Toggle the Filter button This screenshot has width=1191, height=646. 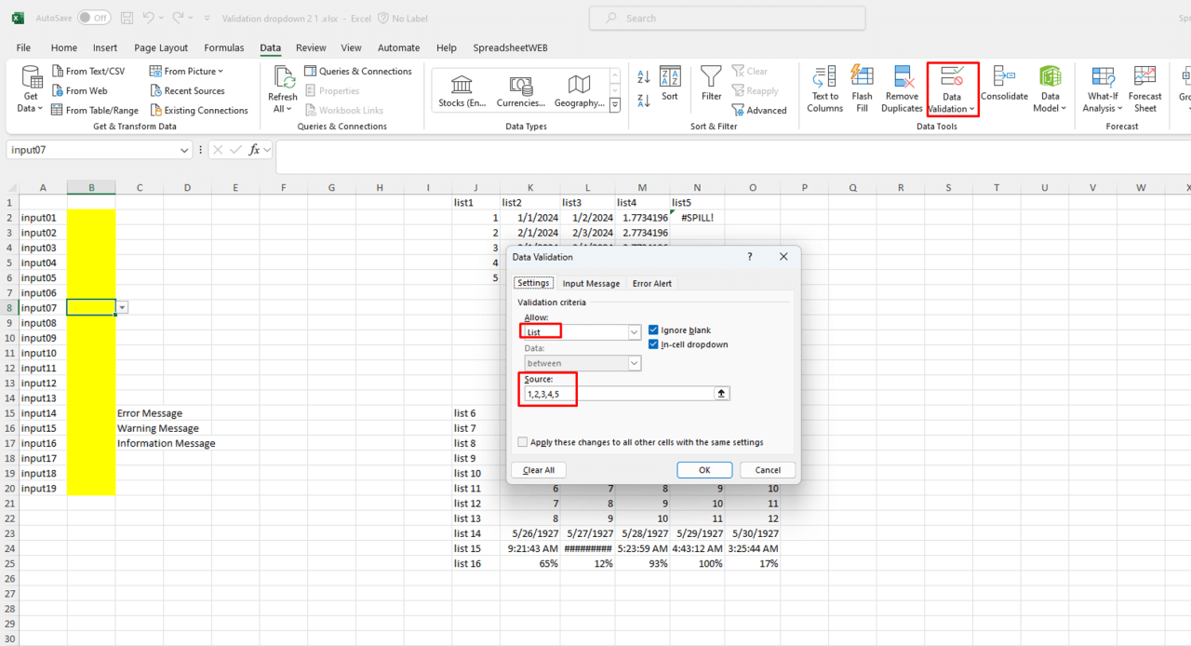point(711,84)
